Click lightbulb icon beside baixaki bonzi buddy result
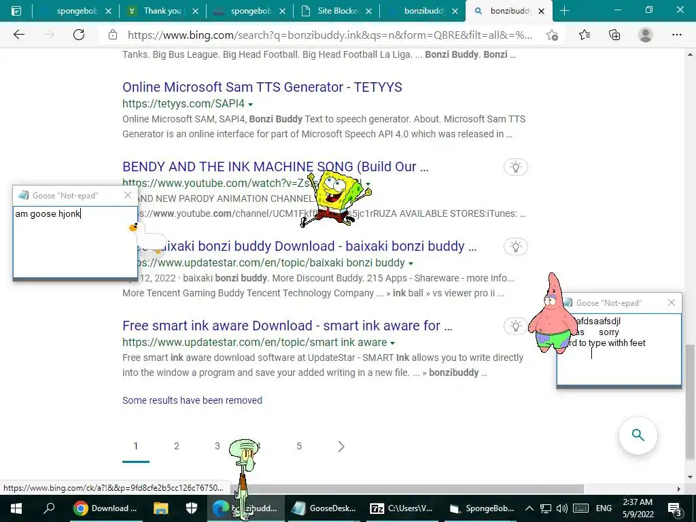 coord(515,246)
